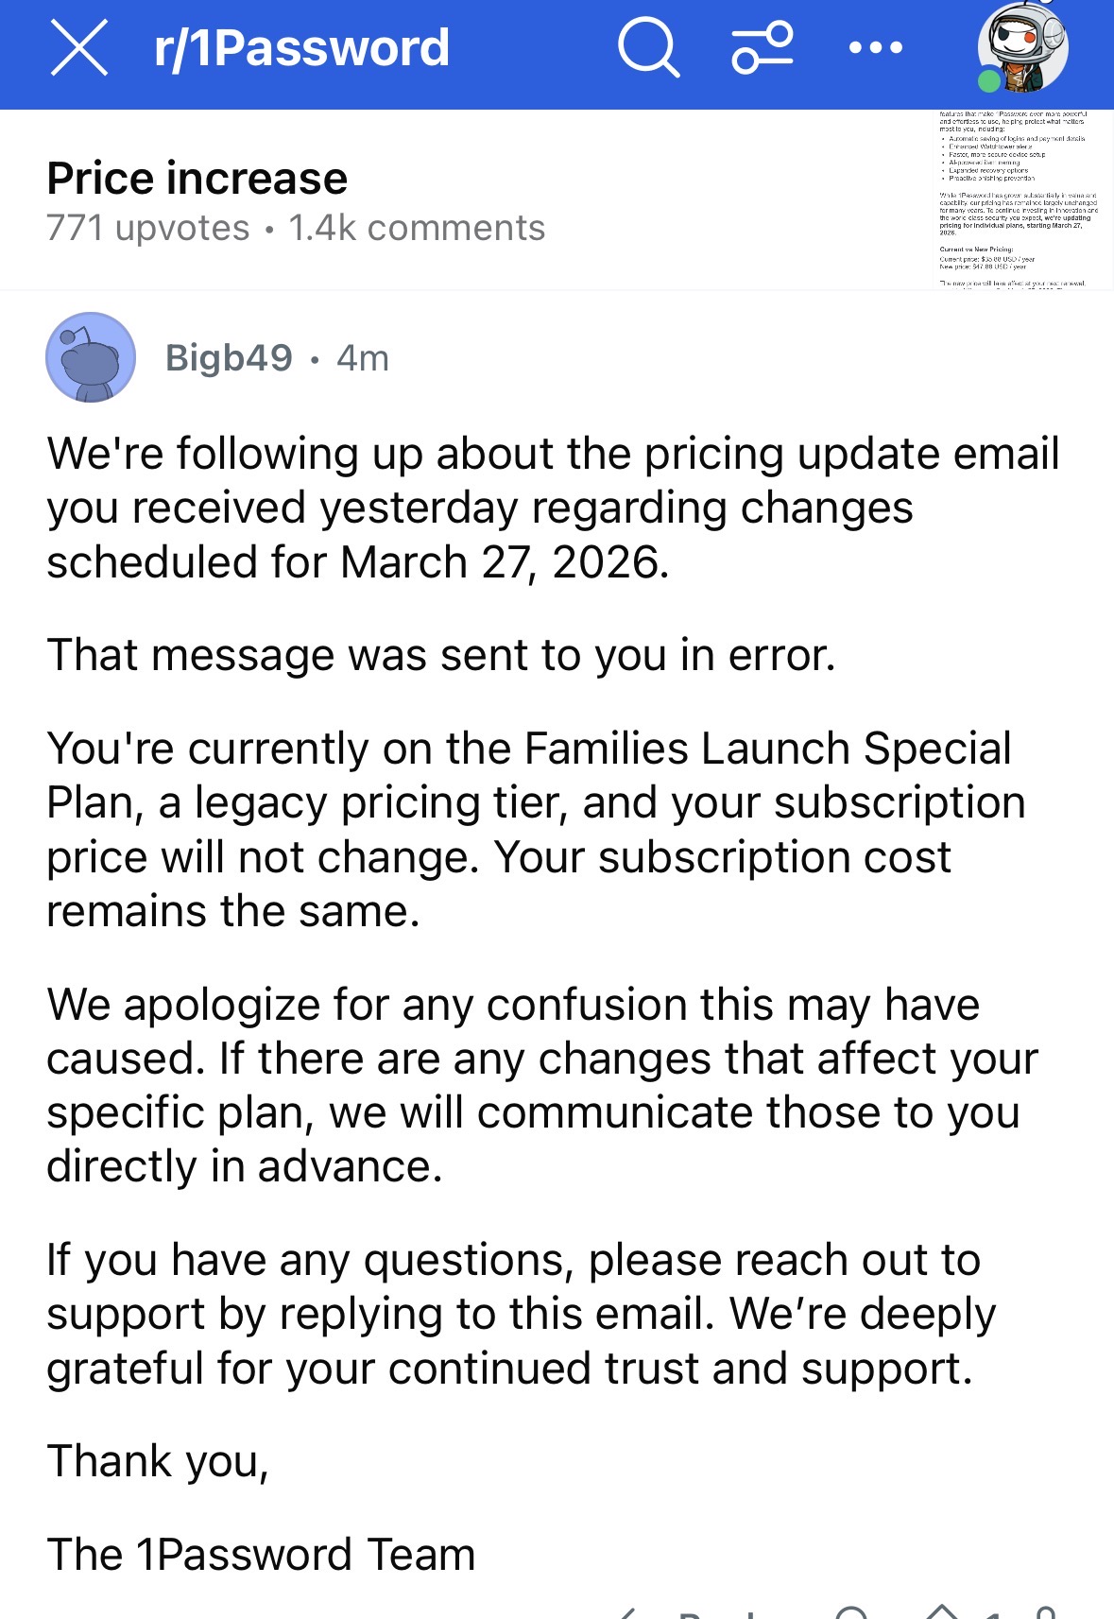Tap the pricing update email opening paragraph
Image resolution: width=1114 pixels, height=1619 pixels.
(x=553, y=508)
